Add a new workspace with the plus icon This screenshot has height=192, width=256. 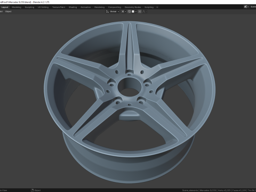[157, 7]
